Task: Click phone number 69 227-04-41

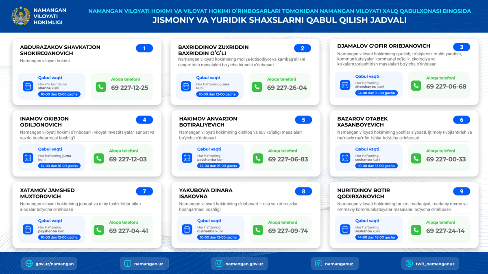Action: 129,231
